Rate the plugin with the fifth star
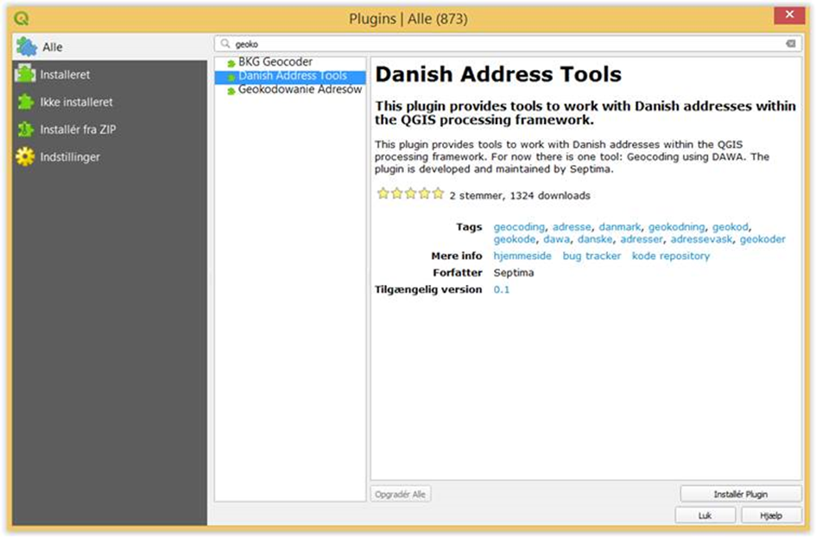This screenshot has height=537, width=816. (438, 193)
